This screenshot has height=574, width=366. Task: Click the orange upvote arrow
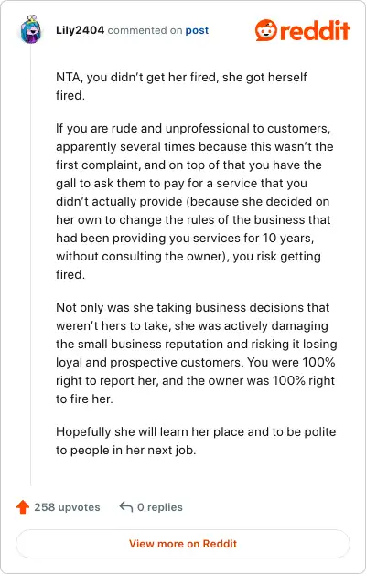23,507
